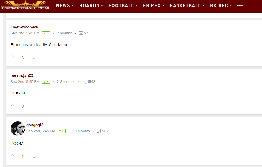
Task: Expand the BOARDS dropdown menu
Action: (x=91, y=5)
